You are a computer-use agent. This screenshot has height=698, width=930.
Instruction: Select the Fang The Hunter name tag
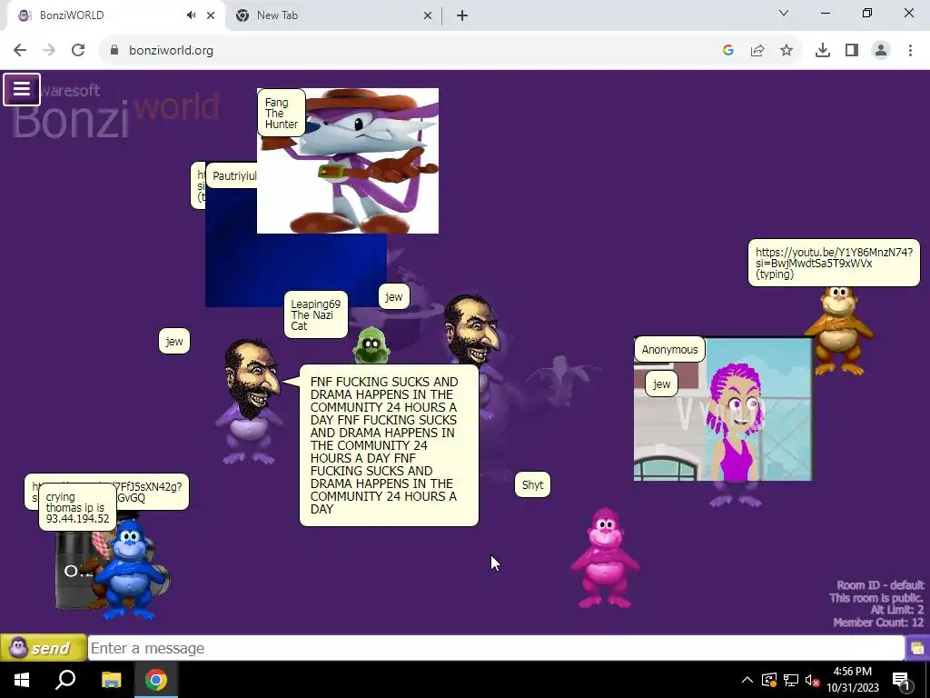282,113
